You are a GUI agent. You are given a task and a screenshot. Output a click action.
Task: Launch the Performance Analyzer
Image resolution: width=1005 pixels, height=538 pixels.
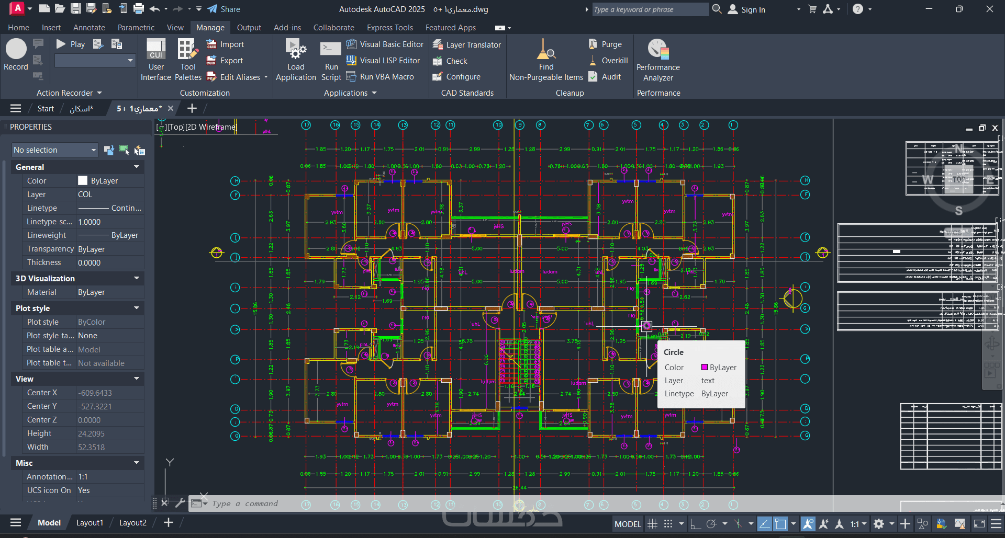[658, 60]
